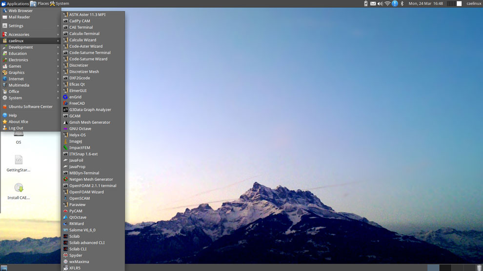Click the Bluetooth tray icon

pyautogui.click(x=402, y=4)
